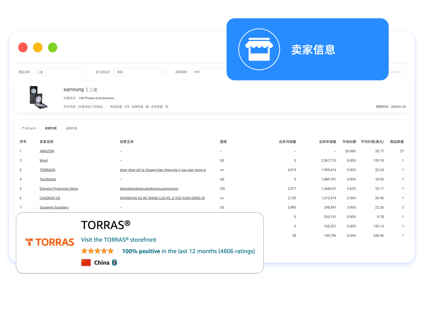
Task: Click the 2,371 monthly sales cell
Action: coord(292,189)
